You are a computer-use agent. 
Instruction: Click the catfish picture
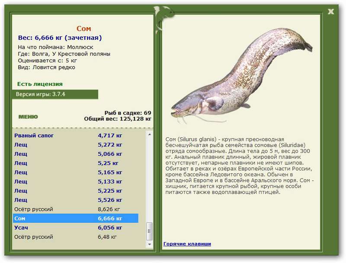pos(242,75)
